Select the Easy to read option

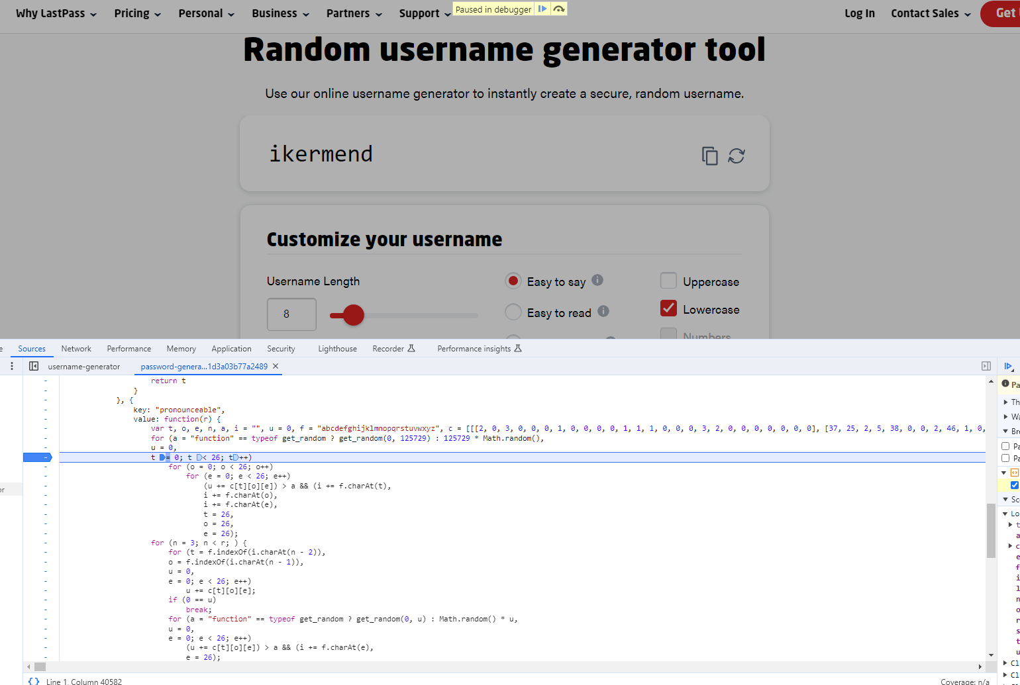[513, 312]
